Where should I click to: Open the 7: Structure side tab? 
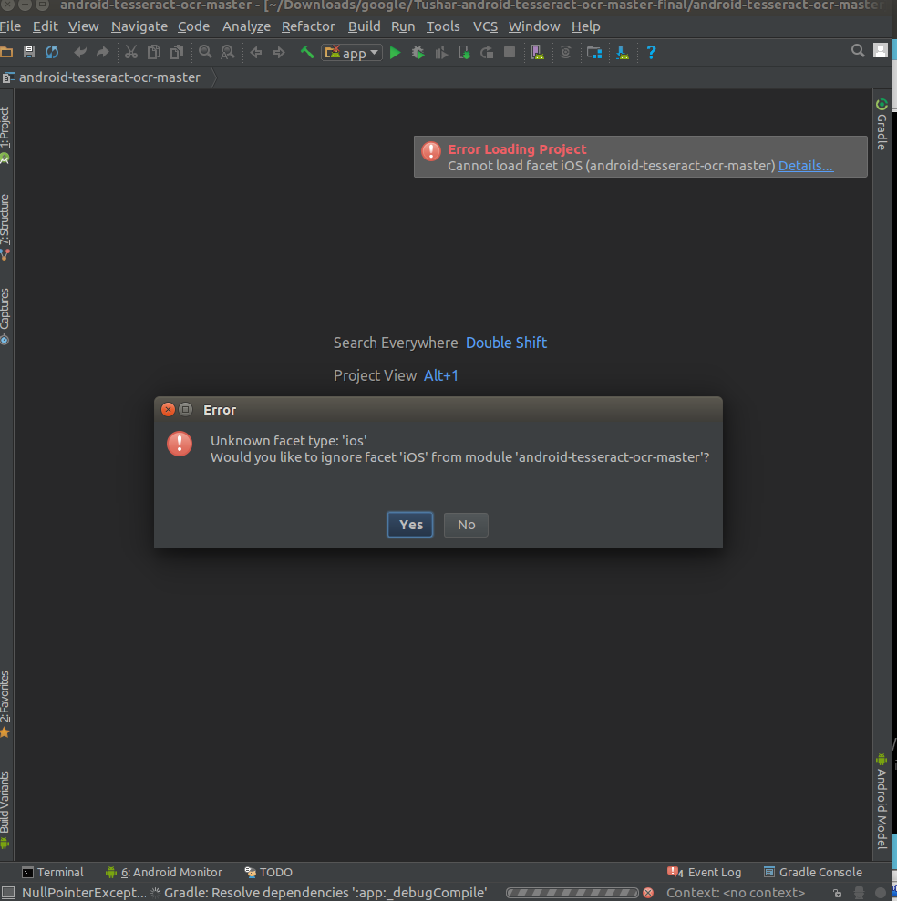tap(5, 227)
